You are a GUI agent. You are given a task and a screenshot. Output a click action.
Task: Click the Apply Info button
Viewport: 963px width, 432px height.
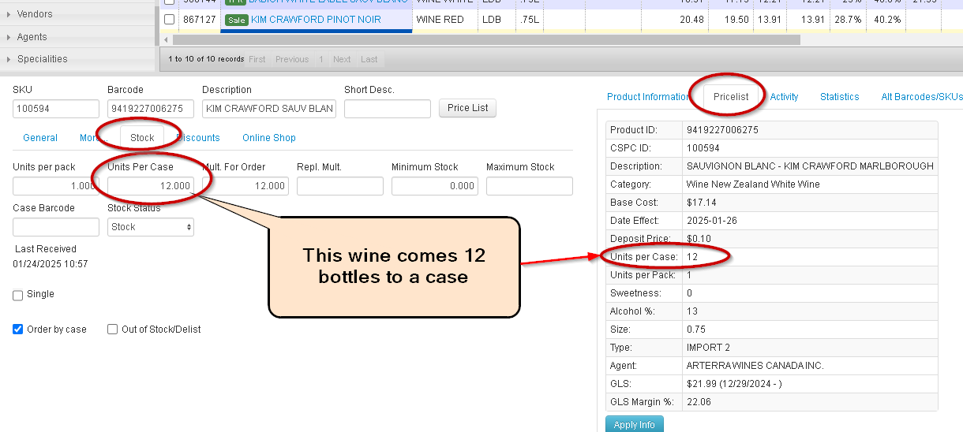tap(635, 425)
